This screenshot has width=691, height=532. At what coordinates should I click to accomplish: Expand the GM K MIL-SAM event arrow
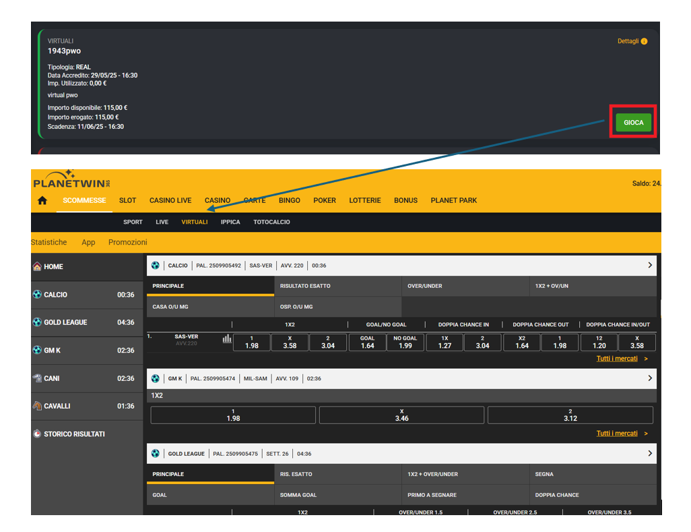click(649, 378)
